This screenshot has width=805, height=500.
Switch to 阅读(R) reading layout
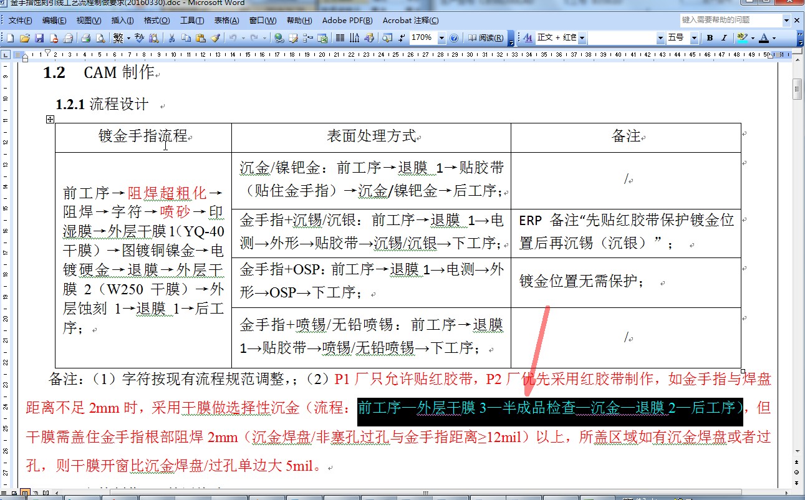pos(487,38)
